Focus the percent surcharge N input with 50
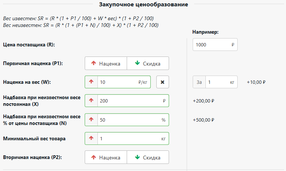This screenshot has width=286, height=171. 127,120
